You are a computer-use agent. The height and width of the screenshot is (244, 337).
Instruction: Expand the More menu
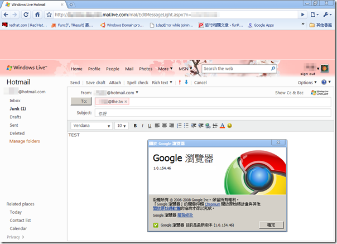(x=165, y=69)
